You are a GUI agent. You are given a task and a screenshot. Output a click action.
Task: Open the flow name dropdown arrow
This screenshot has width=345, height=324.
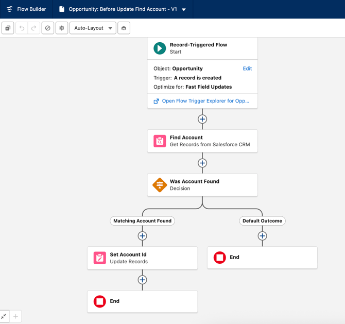pyautogui.click(x=184, y=9)
